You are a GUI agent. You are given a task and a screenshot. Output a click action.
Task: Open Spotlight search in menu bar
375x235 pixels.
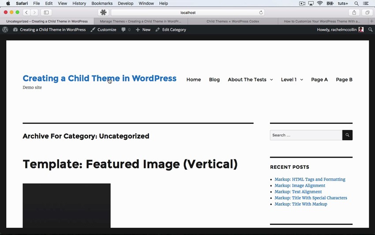tap(356, 4)
